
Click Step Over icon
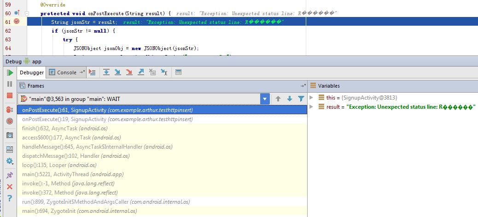[106, 72]
